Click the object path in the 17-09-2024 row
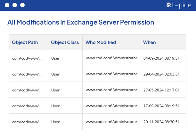This screenshot has width=196, height=137. [x=27, y=106]
